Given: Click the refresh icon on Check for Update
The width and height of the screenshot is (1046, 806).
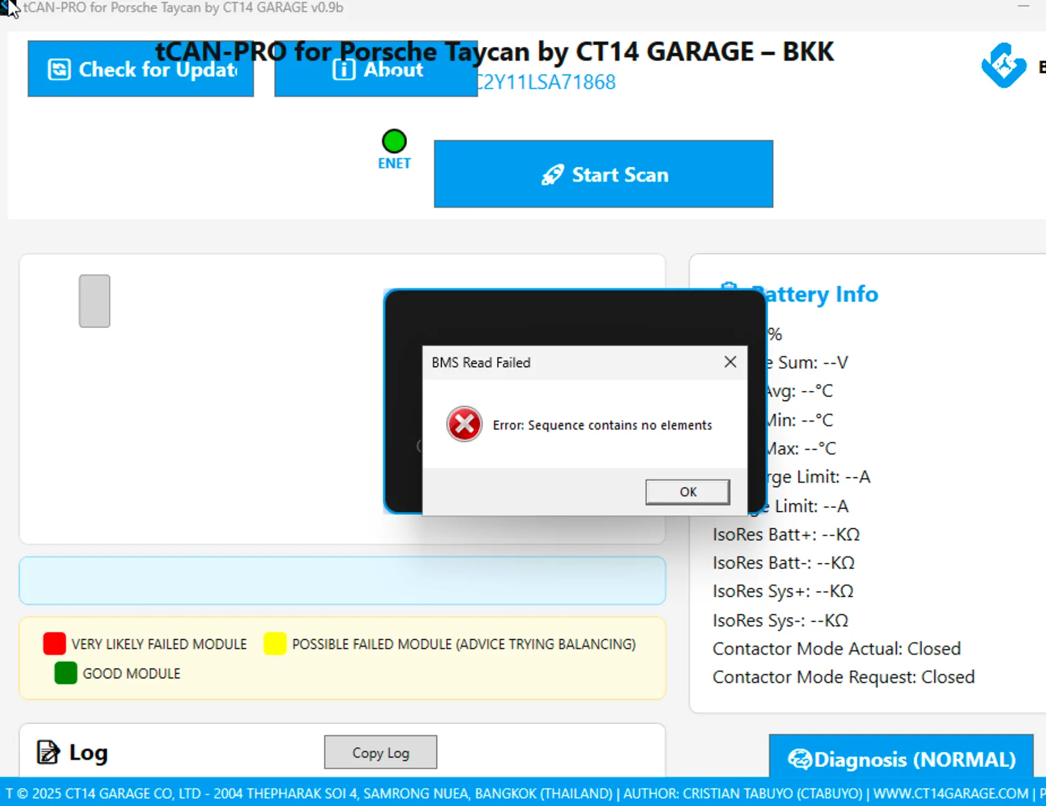Looking at the screenshot, I should (59, 69).
